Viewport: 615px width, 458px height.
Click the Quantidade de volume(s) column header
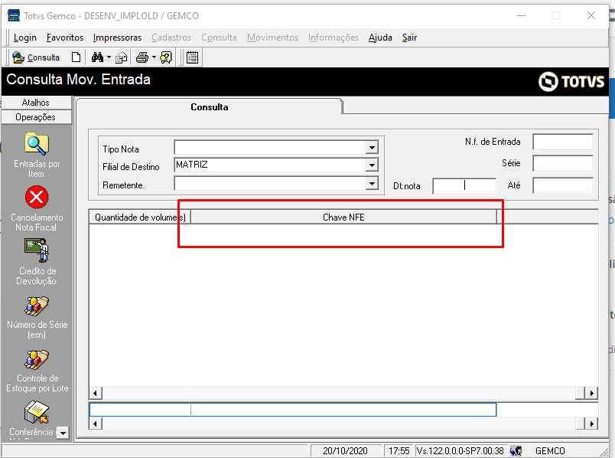(140, 218)
